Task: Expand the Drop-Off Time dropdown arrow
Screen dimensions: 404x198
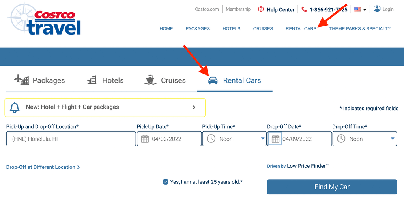Action: pos(393,139)
